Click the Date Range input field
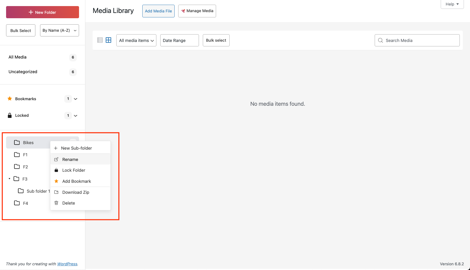 click(179, 40)
